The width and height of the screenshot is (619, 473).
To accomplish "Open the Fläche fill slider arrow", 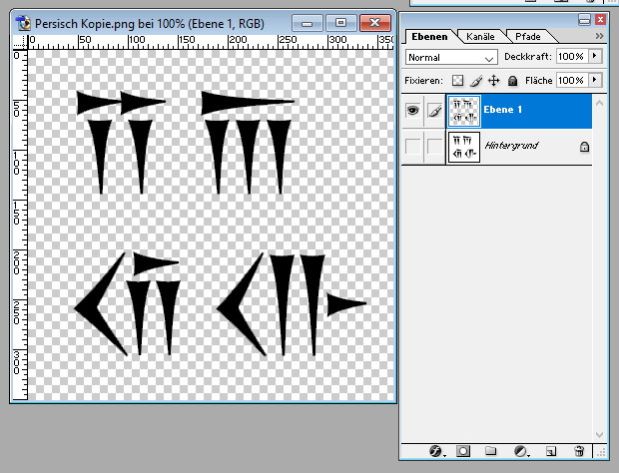I will point(596,80).
